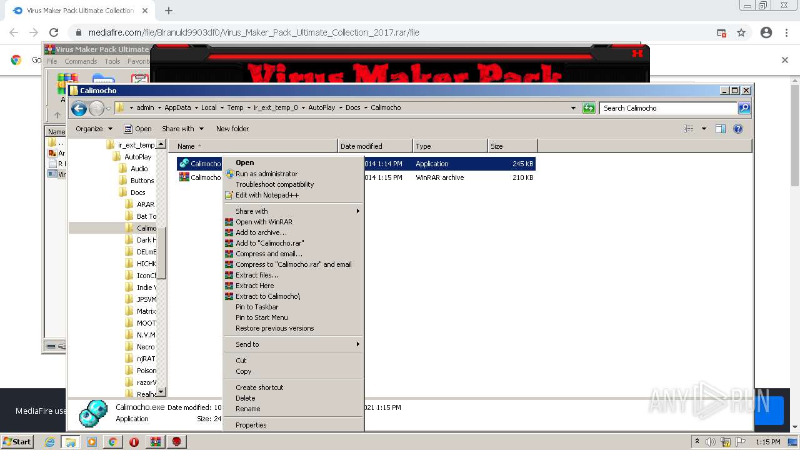Click the Search Calimocho input field
This screenshot has width=800, height=450.
click(x=668, y=108)
